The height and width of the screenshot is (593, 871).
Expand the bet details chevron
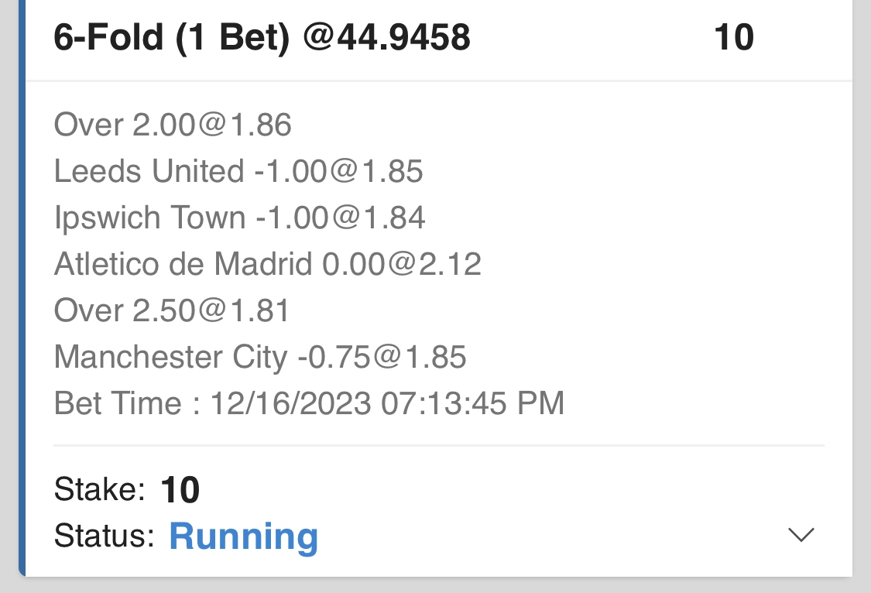(801, 535)
